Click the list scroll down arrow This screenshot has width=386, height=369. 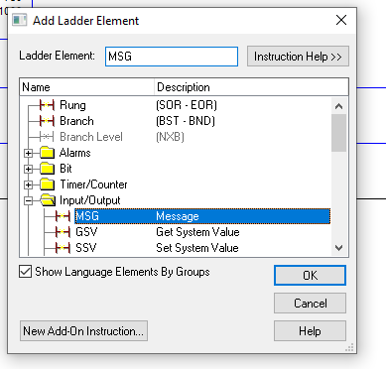[338, 247]
